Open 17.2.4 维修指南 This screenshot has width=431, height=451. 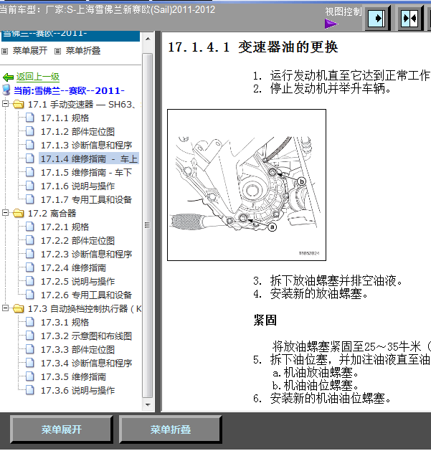coord(73,267)
